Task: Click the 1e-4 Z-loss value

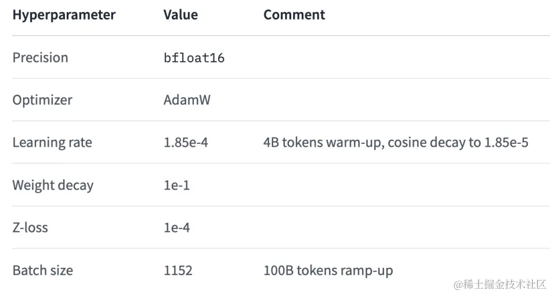Action: pyautogui.click(x=177, y=228)
